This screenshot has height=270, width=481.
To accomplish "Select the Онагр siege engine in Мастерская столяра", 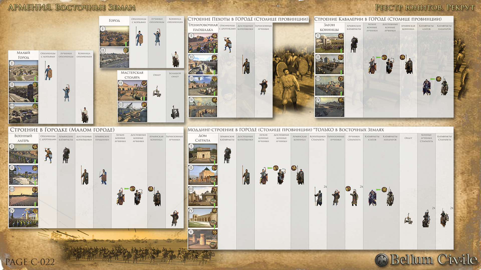I will pyautogui.click(x=157, y=91).
